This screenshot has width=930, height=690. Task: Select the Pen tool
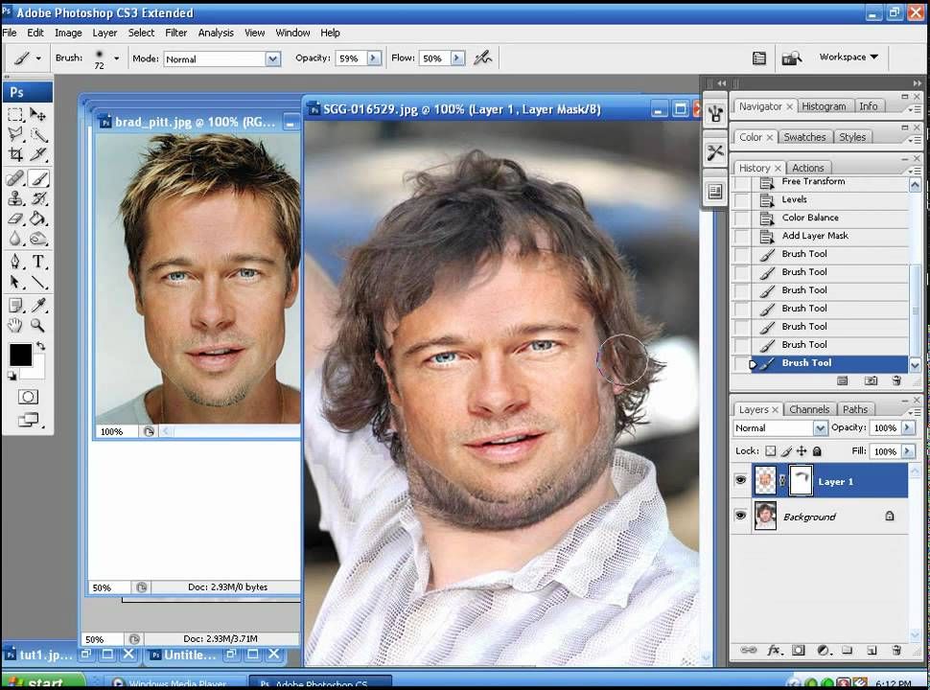click(x=15, y=262)
